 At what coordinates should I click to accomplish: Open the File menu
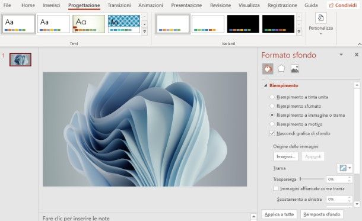pyautogui.click(x=7, y=5)
